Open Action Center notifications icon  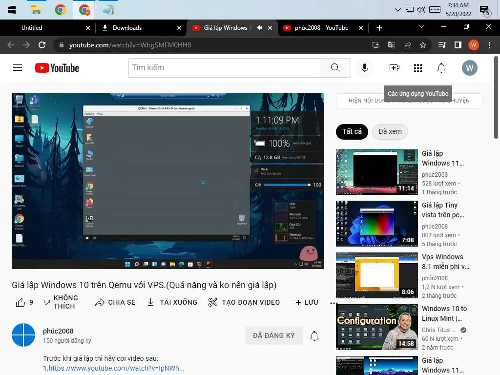coord(485,11)
